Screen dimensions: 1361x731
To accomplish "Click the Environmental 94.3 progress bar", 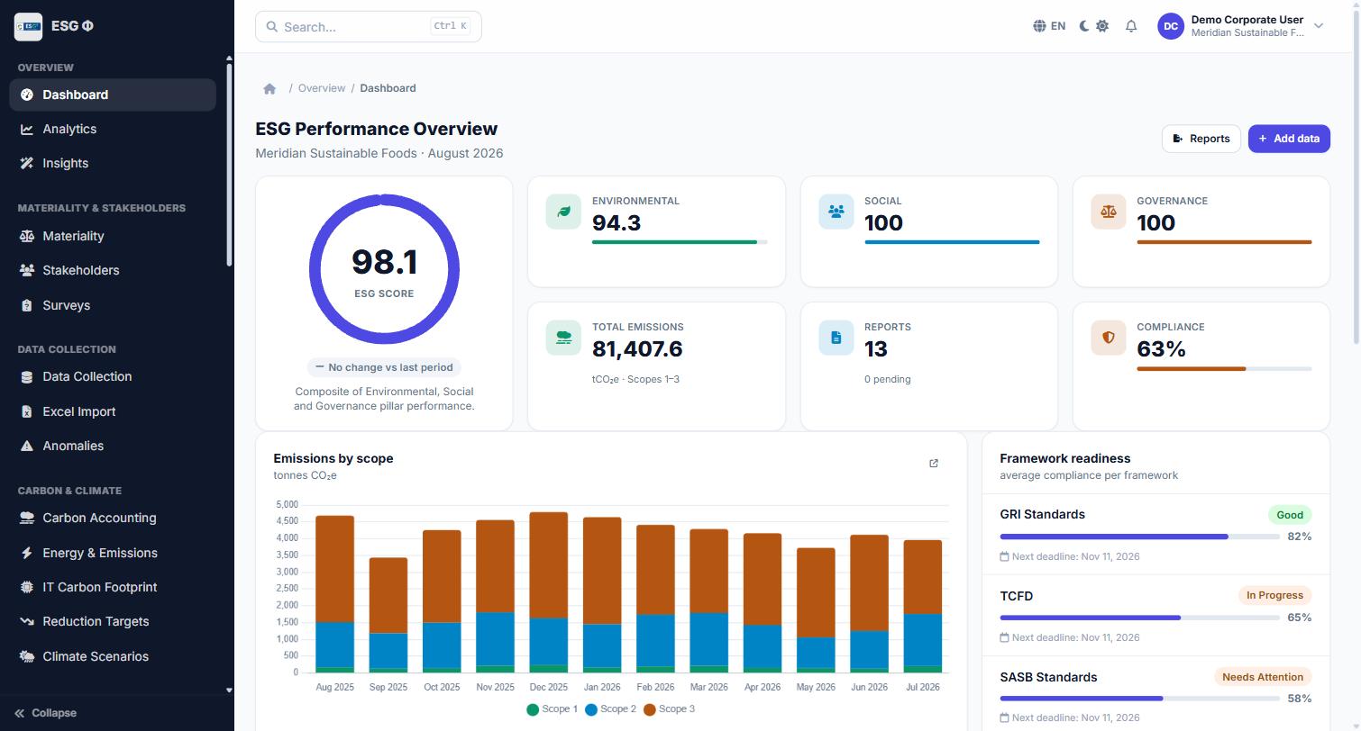I will tap(680, 242).
